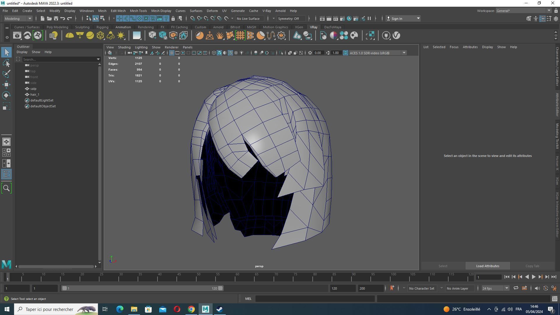This screenshot has height=315, width=560.
Task: Click the Redo arrow icon
Action: 69,19
